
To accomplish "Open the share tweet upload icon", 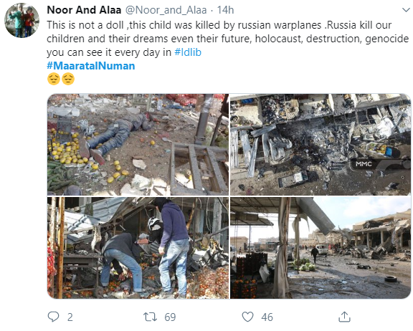I will [344, 317].
